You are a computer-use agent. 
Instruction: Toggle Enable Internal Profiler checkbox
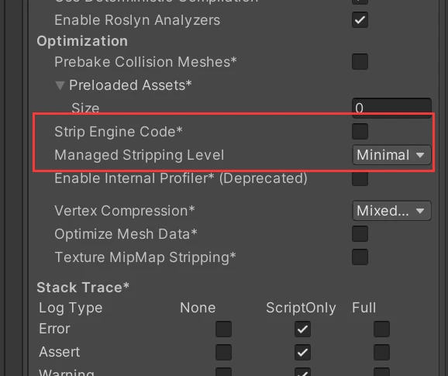[x=360, y=178]
